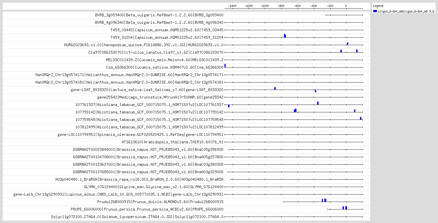This screenshot has width=438, height=223.
Task: Select the gene-LOC110794951 Spinacia_oleracea row label
Action: tap(140, 134)
